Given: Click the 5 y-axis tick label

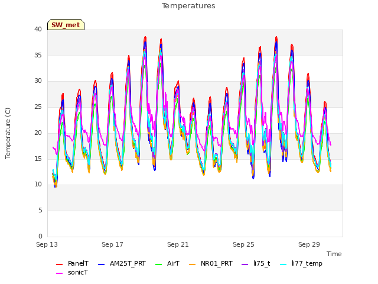Looking at the screenshot, I should click(40, 211).
